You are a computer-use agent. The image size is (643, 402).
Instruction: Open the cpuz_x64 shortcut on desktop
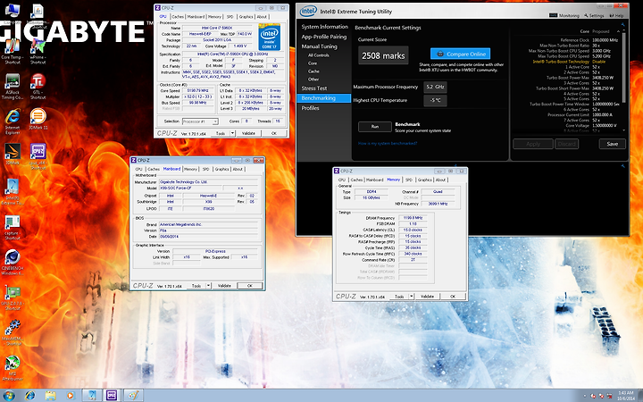click(38, 156)
